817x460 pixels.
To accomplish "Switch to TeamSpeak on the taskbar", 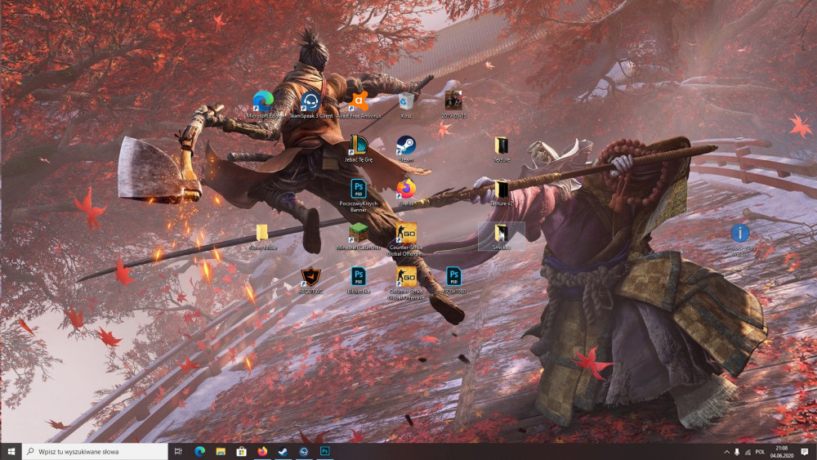I will (304, 451).
